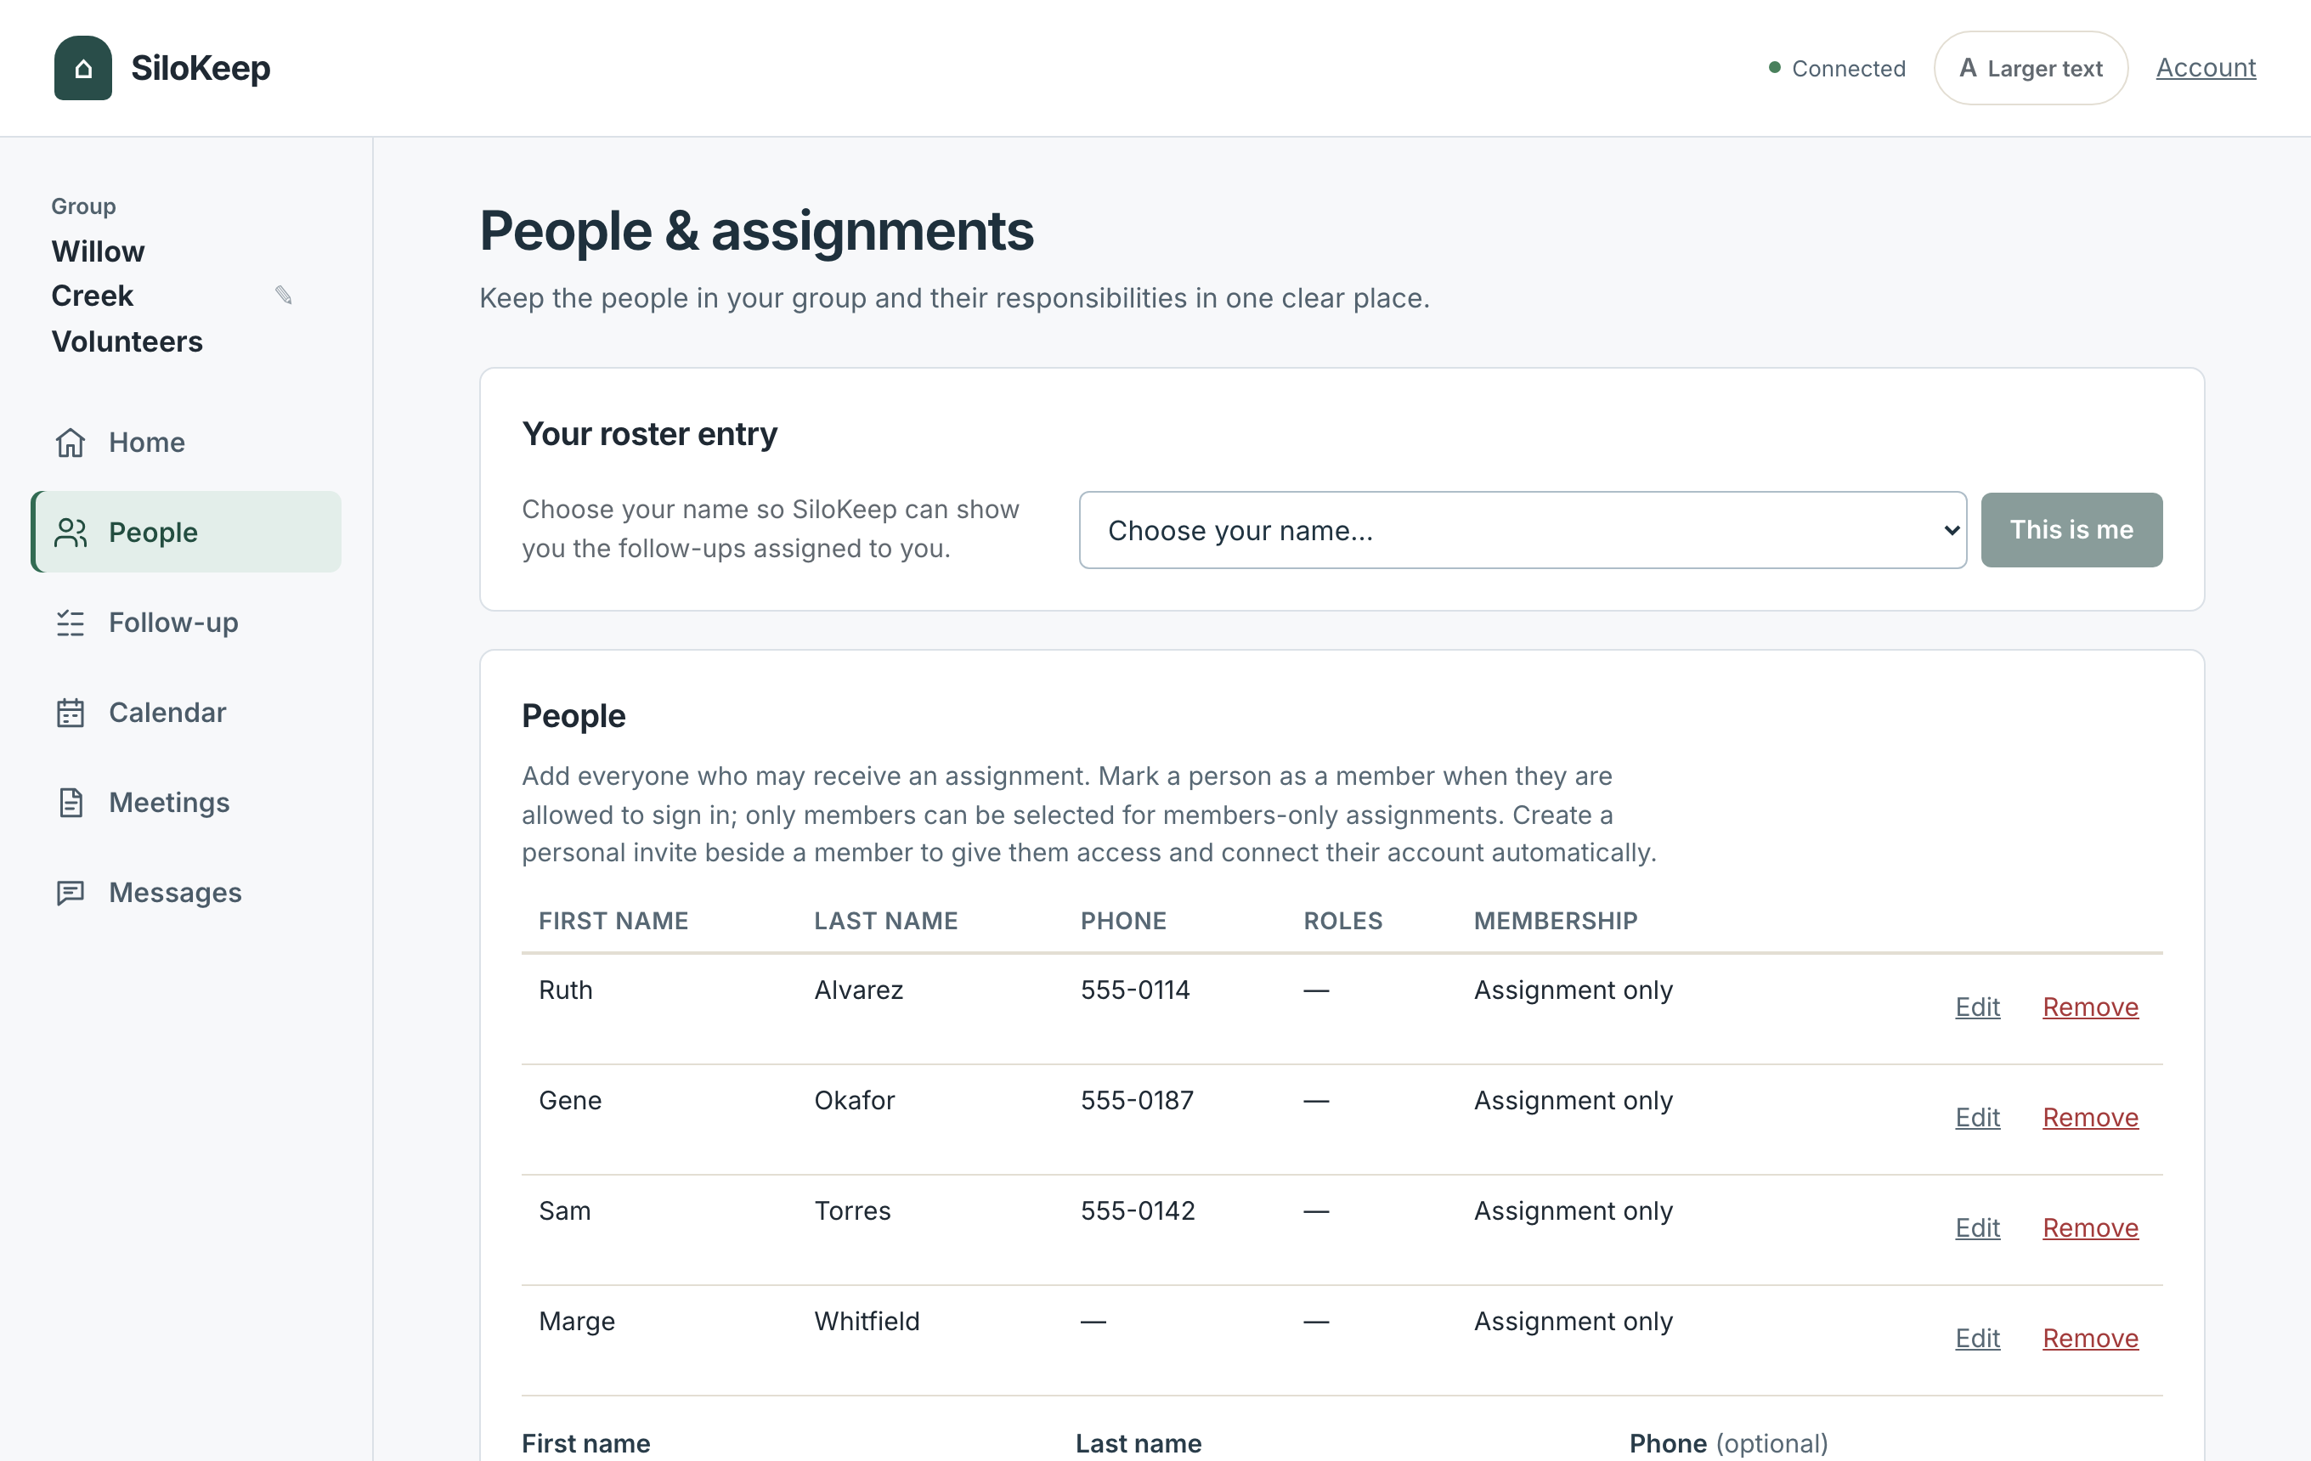Open the Account link

[x=2206, y=68]
